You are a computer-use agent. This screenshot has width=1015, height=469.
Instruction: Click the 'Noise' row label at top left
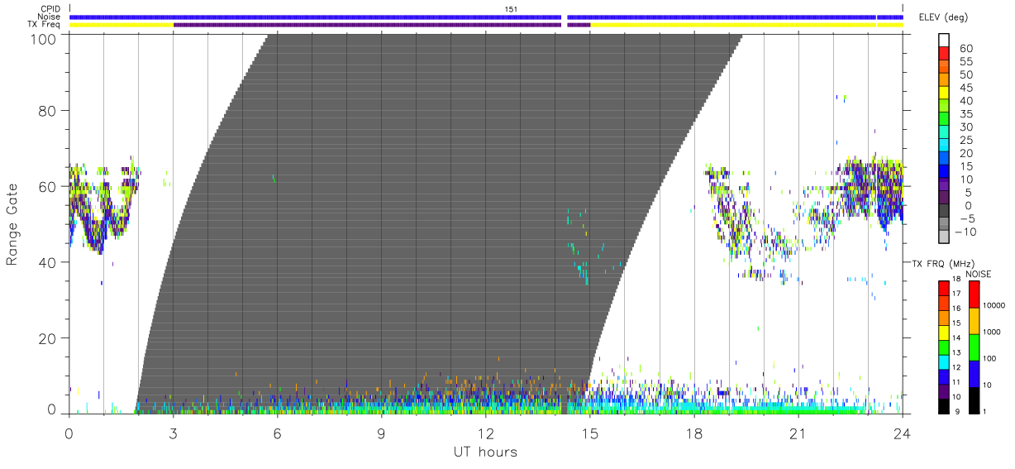[50, 17]
